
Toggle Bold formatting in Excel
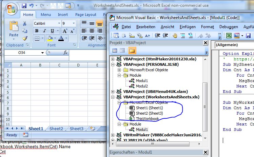coord(37,31)
